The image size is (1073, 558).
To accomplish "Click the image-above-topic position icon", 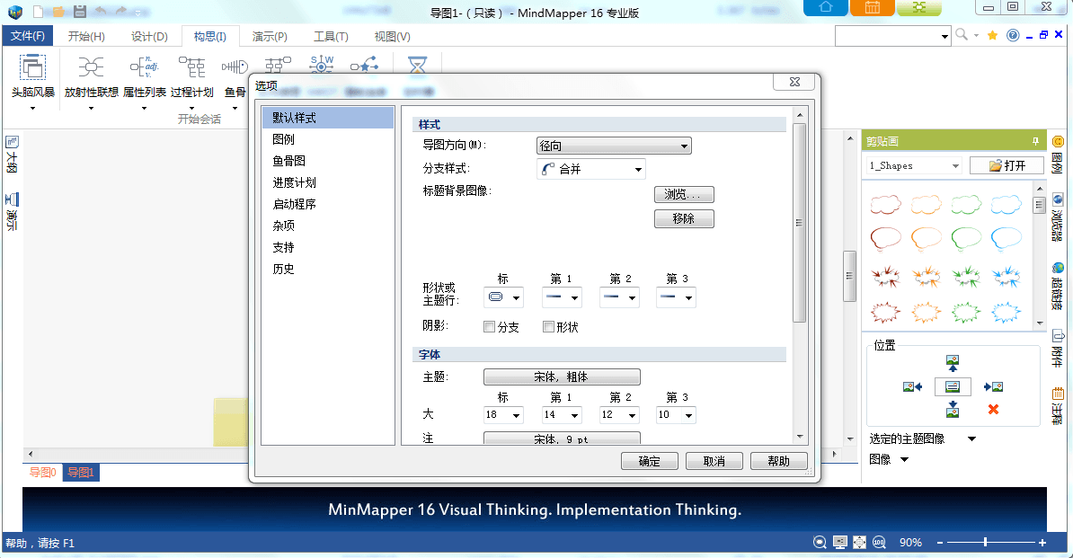I will coord(953,363).
